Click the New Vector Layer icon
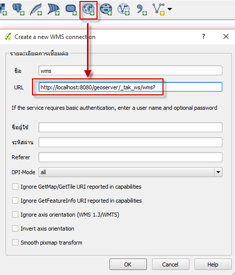Image resolution: width=235 pixels, height=275 pixels. click(158, 9)
